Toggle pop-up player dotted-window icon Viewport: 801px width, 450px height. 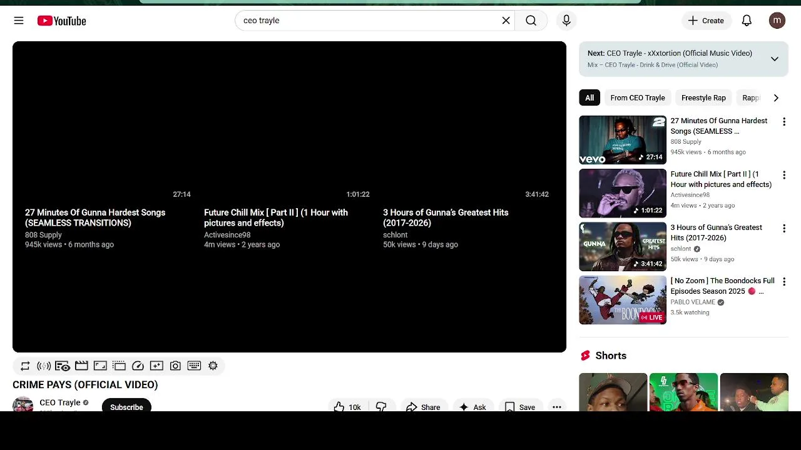coord(119,366)
